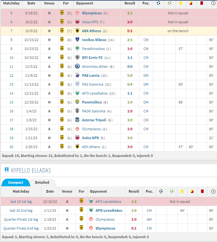Open Quarter-Finals 1st leg link

click(x=21, y=219)
